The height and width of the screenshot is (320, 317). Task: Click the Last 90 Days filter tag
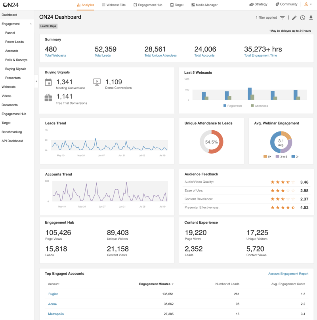coord(48,26)
